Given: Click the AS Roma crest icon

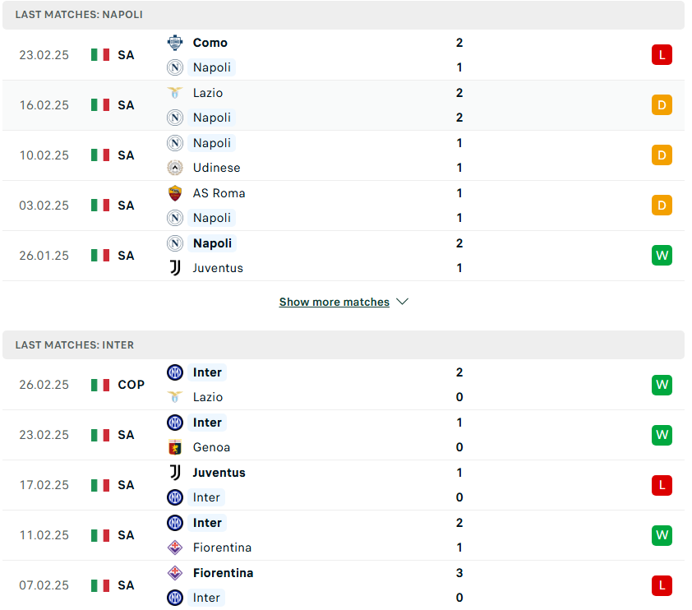Looking at the screenshot, I should pos(175,193).
